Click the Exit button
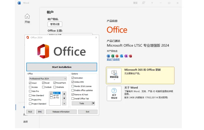The image size is (204, 130). click(x=88, y=112)
